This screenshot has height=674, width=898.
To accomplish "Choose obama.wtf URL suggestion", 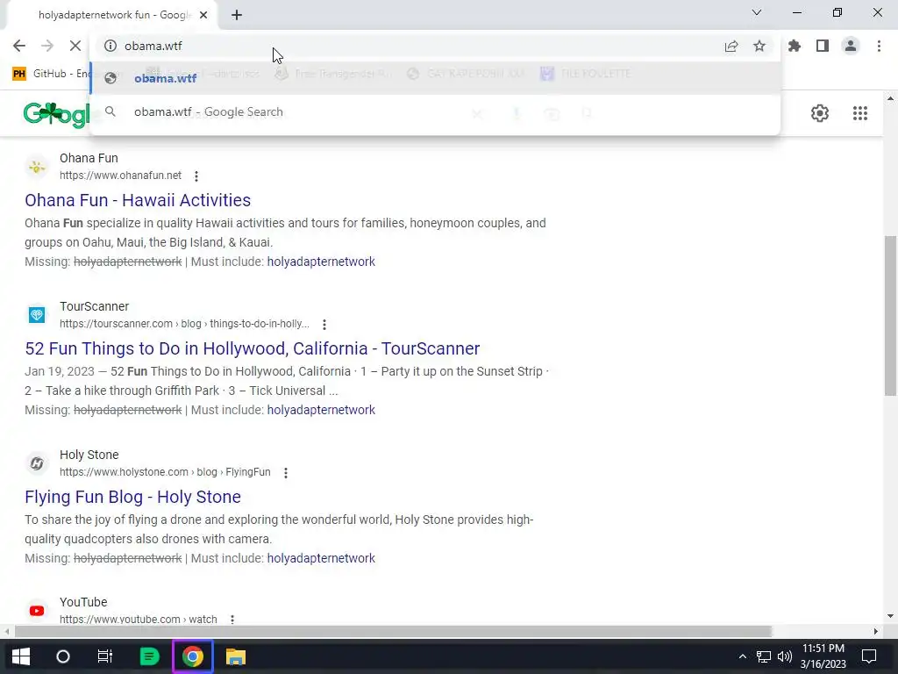I will [435, 78].
